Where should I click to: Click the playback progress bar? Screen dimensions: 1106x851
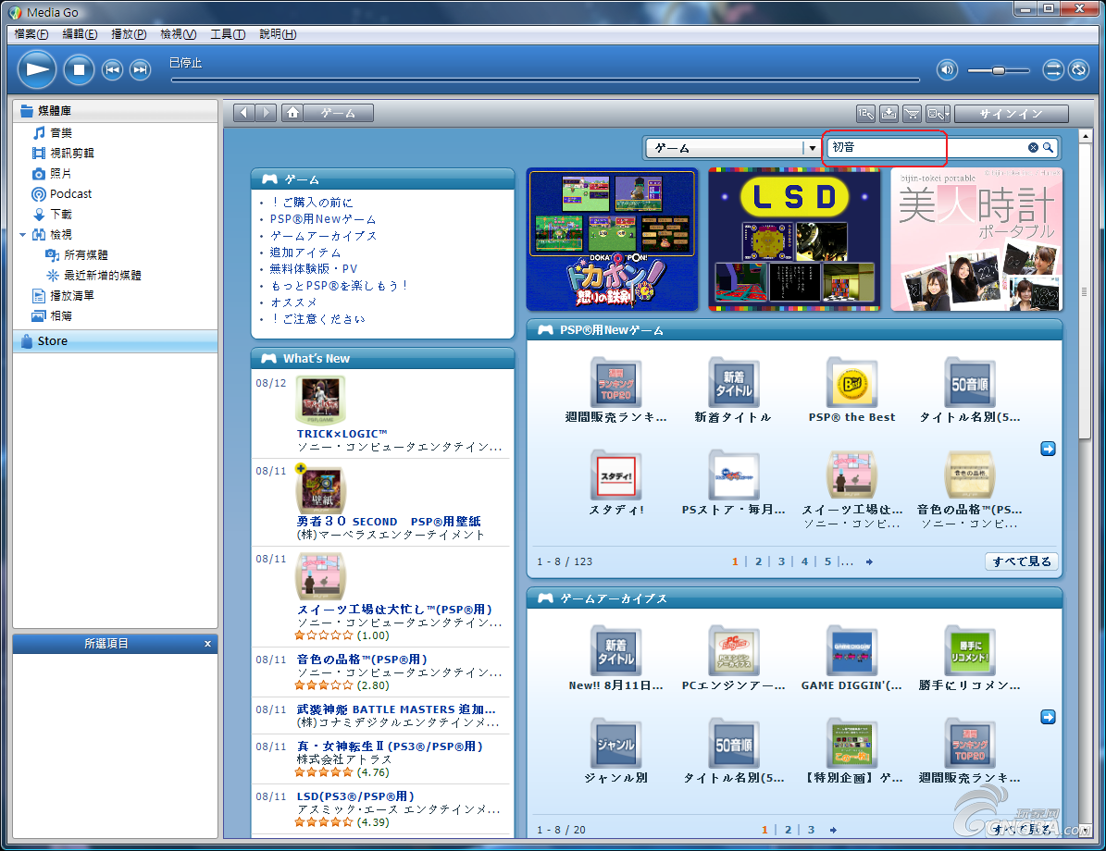544,80
